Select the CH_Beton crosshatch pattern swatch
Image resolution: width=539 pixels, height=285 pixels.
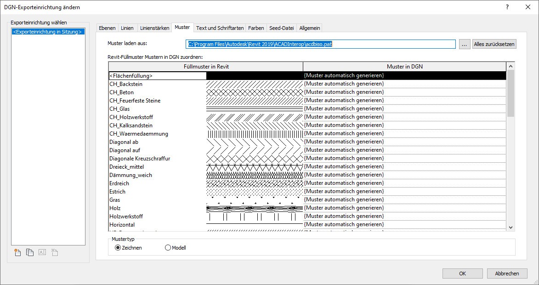[x=254, y=92]
